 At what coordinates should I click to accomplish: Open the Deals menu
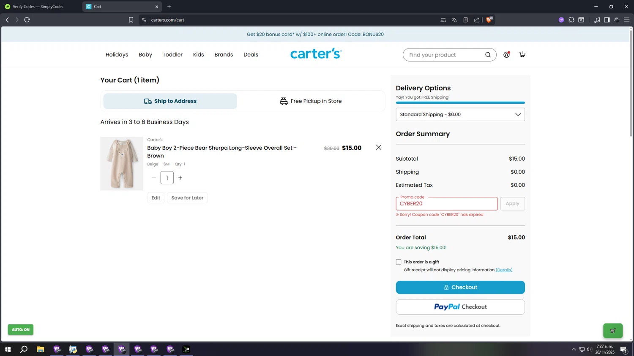pyautogui.click(x=251, y=54)
